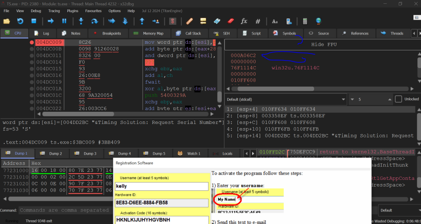Open the calculator icon in toolbar
The height and width of the screenshot is (224, 421).
[305, 21]
